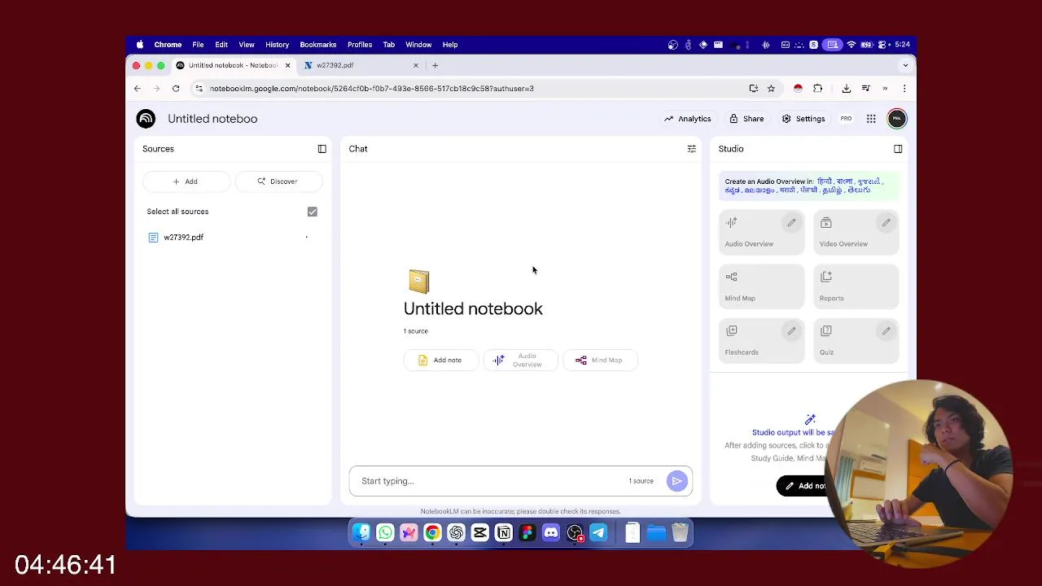Close the Untitled notebook tab

pyautogui.click(x=287, y=65)
